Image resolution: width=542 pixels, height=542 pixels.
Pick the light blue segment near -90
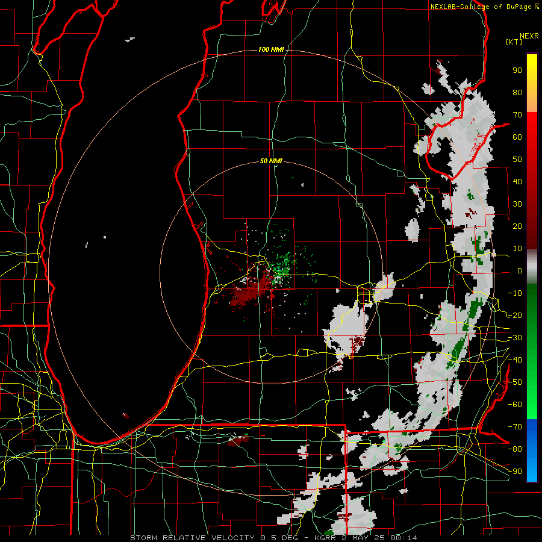click(x=532, y=470)
